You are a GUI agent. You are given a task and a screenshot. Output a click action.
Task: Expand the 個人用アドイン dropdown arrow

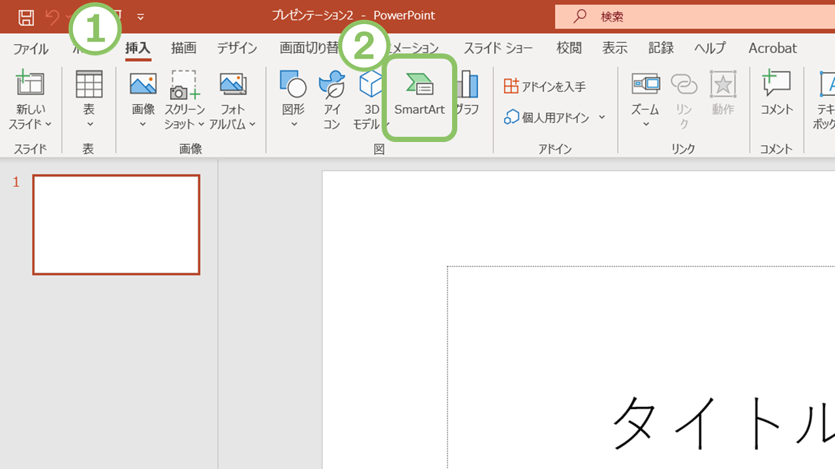602,117
